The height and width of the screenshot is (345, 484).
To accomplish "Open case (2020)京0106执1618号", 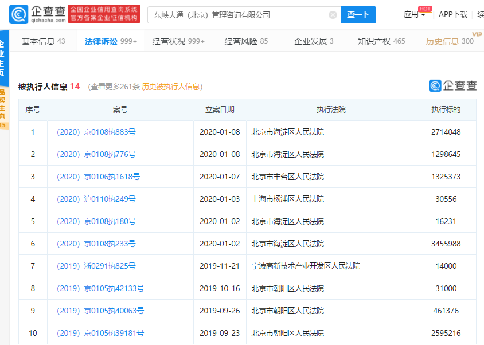I will point(98,177).
